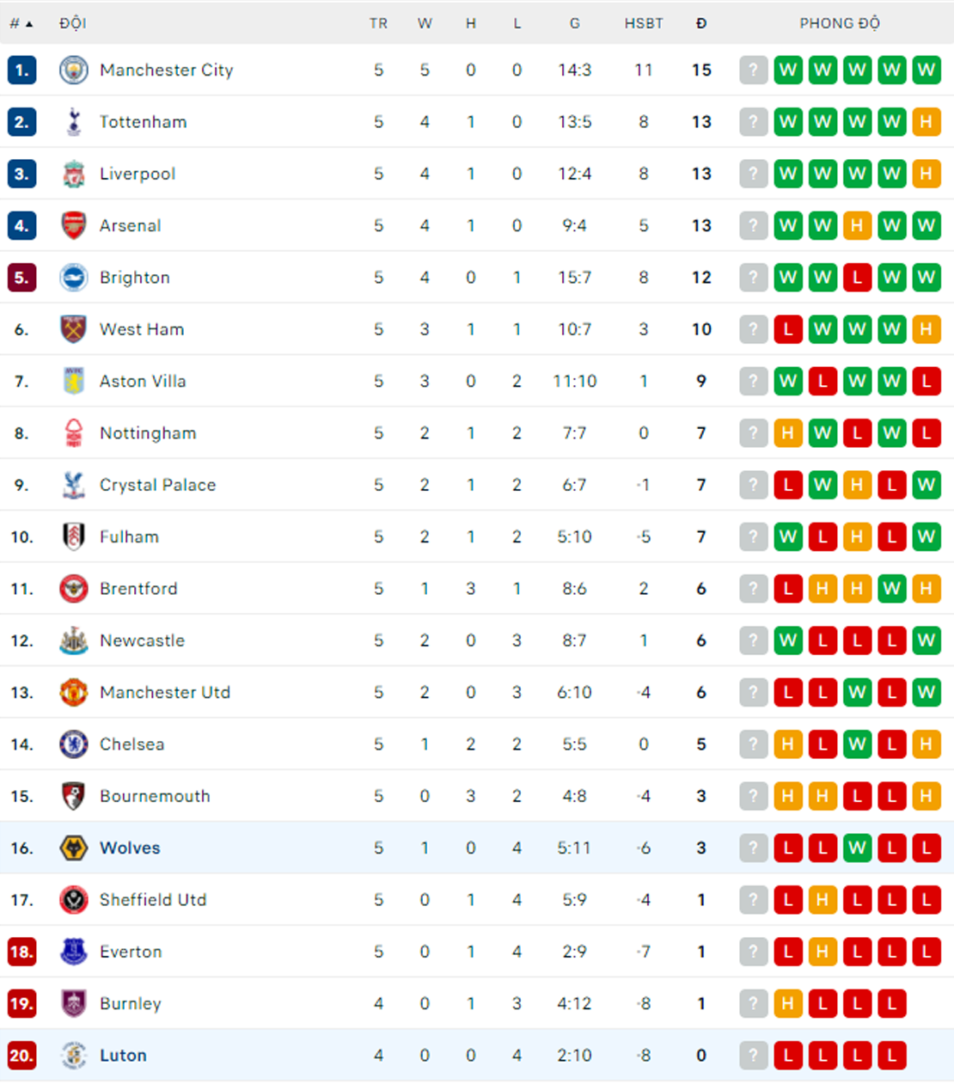Open the Brighton team link
Viewport: 954px width, 1084px height.
coord(135,278)
